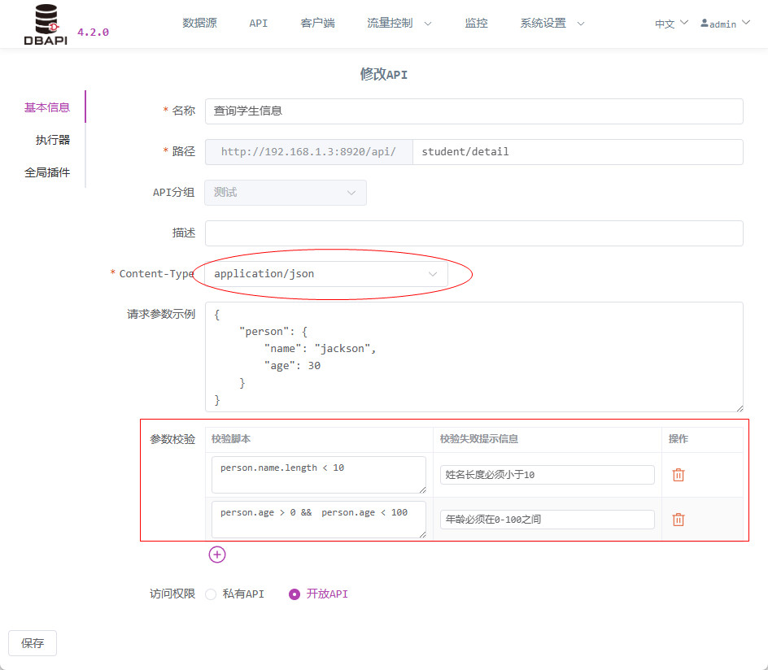Click the 修改API page title
Viewport: 768px width, 670px height.
(x=383, y=74)
